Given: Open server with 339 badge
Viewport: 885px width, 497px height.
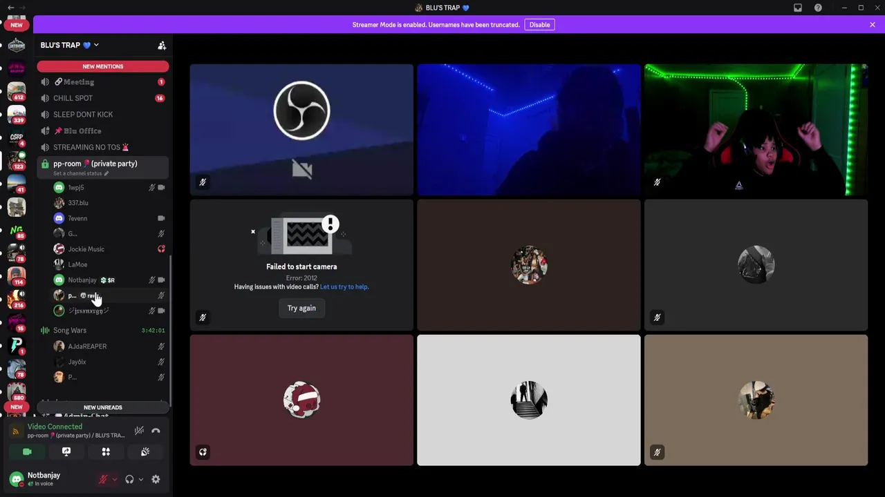Looking at the screenshot, I should tap(17, 115).
